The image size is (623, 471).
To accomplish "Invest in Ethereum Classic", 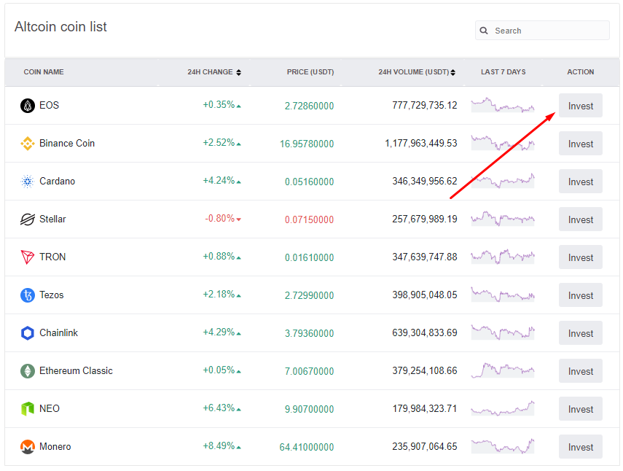I will 581,371.
